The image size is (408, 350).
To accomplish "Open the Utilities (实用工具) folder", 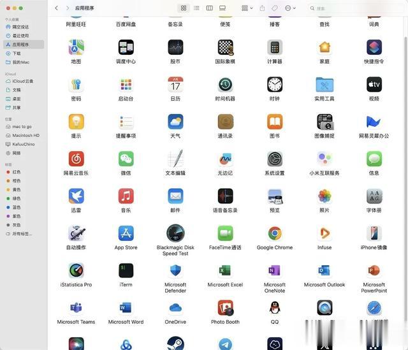I will [x=324, y=84].
